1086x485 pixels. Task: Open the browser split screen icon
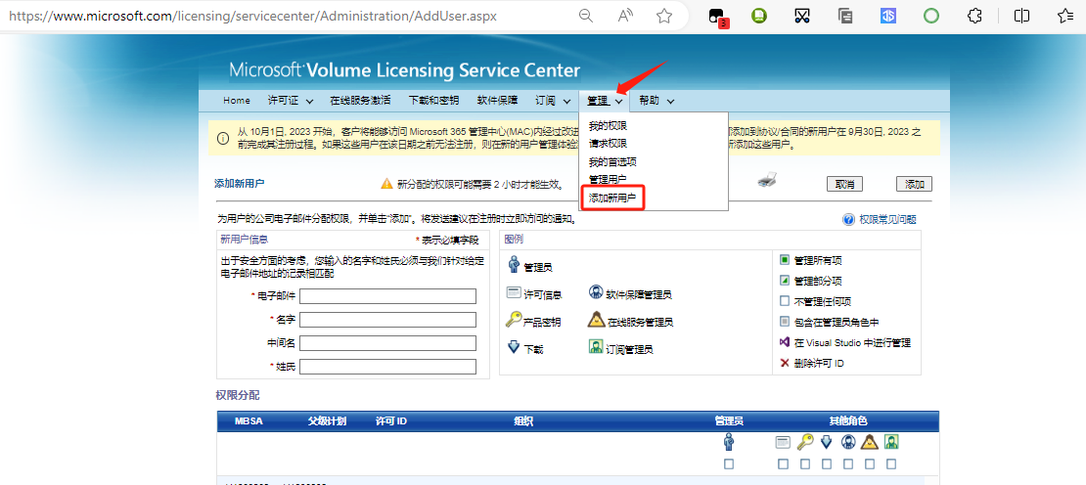(1021, 16)
